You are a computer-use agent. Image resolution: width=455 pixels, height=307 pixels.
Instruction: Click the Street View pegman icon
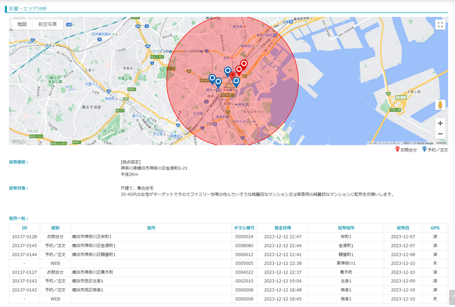pos(440,105)
